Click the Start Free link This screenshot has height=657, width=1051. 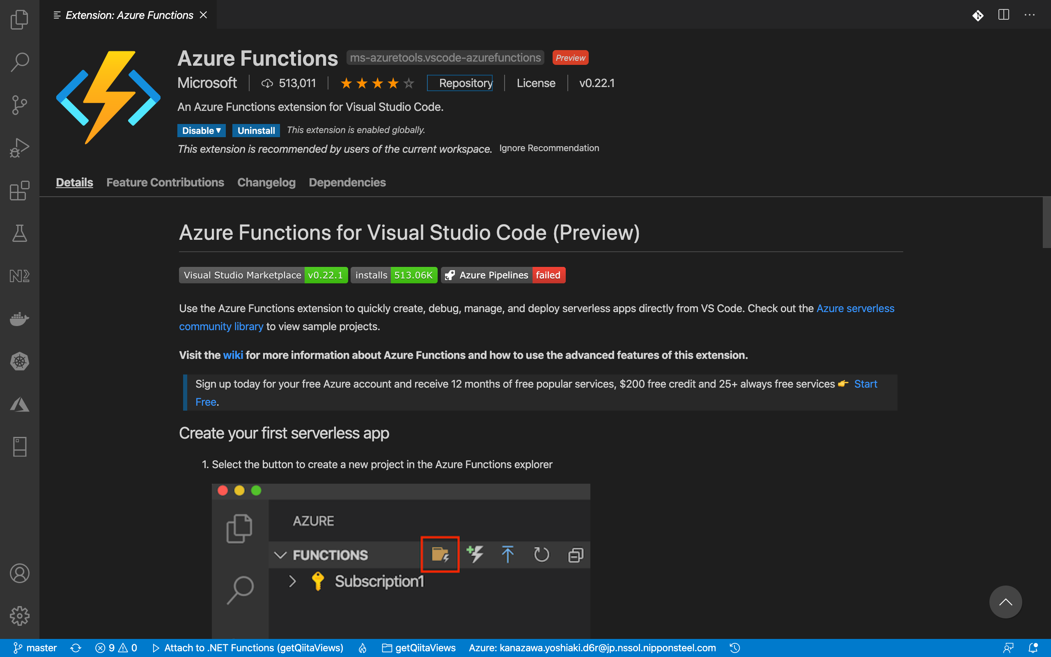(865, 384)
